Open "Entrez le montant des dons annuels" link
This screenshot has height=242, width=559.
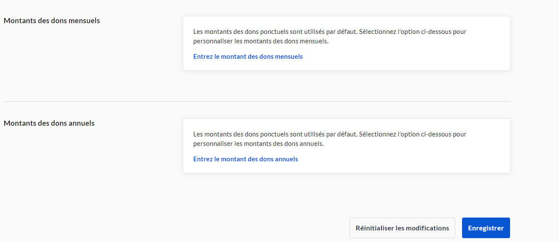tap(245, 159)
